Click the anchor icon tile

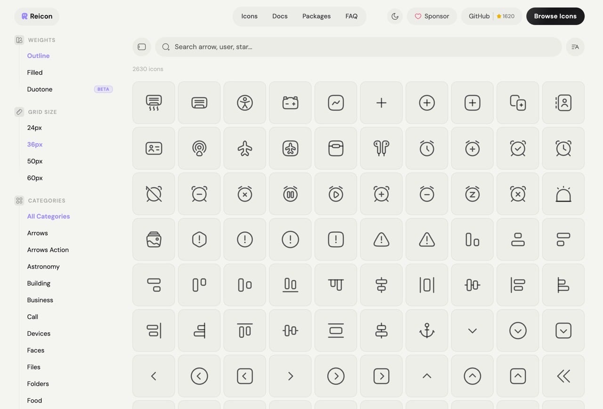click(427, 330)
